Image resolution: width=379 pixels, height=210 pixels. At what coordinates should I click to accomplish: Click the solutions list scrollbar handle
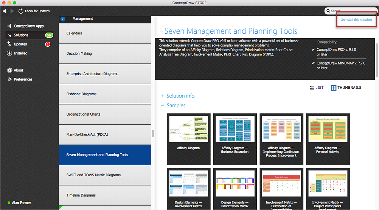click(153, 133)
